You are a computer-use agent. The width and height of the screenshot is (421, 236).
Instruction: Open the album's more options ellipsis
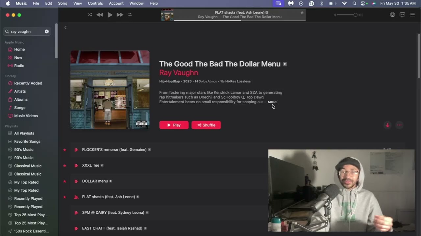399,125
